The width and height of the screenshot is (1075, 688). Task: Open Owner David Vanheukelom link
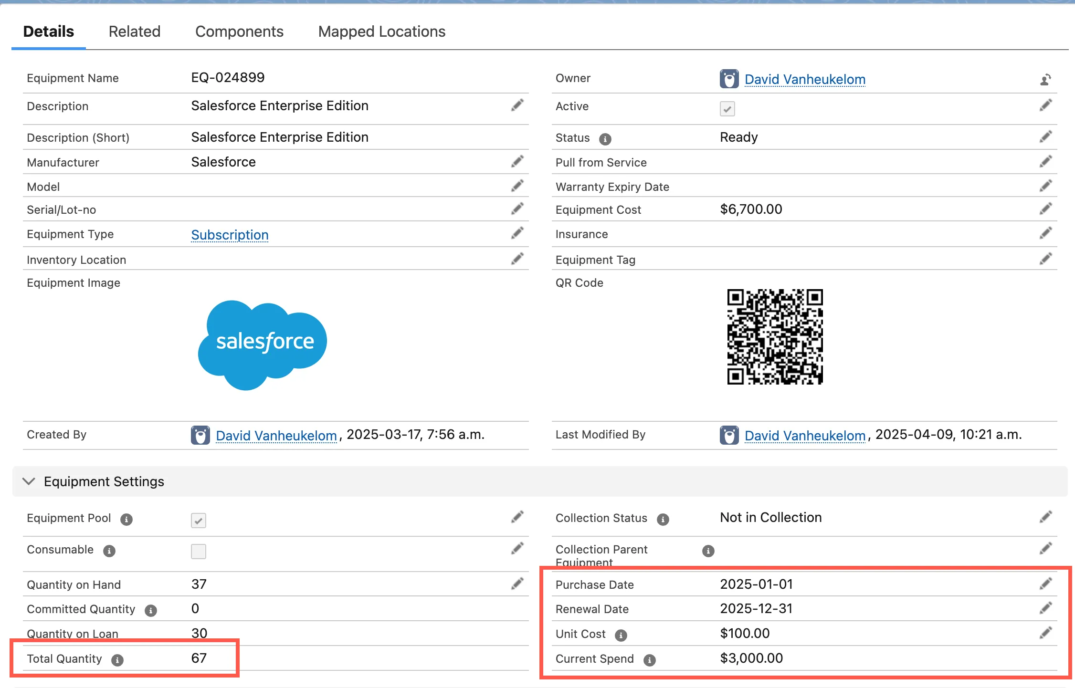[x=805, y=79]
